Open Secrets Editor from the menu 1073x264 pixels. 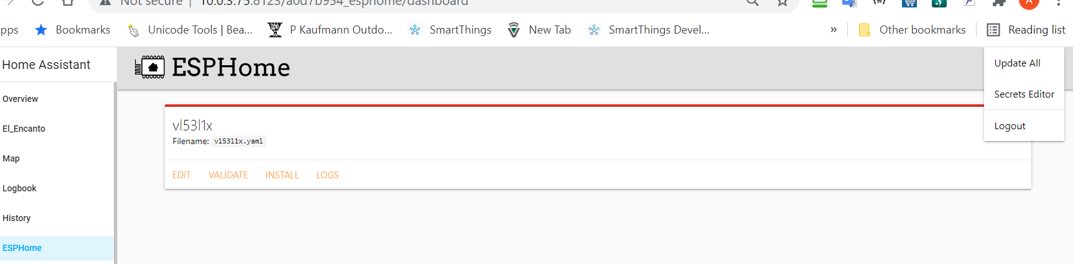coord(1024,94)
